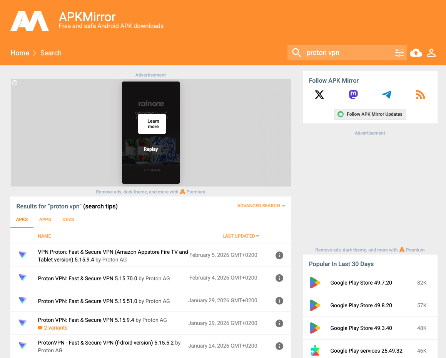Click Google Play Store 49.8.20 icon
Image resolution: width=446 pixels, height=358 pixels.
pyautogui.click(x=315, y=305)
